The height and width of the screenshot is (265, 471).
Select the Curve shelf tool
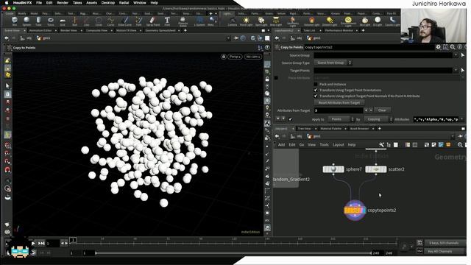tap(110, 21)
